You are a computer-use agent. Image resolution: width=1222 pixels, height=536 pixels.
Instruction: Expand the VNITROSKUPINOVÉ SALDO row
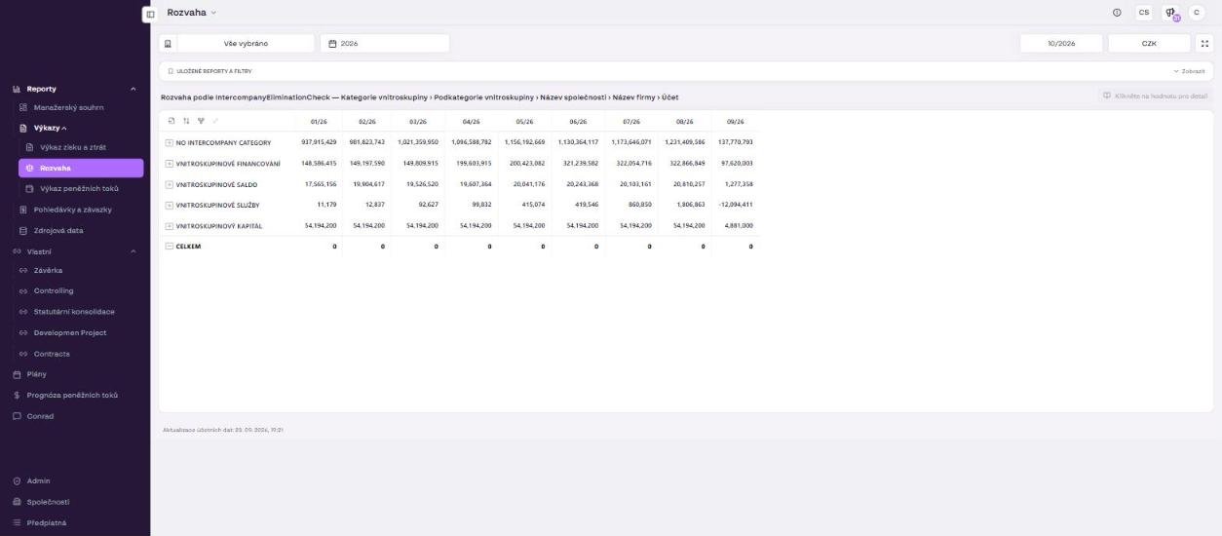pos(170,184)
